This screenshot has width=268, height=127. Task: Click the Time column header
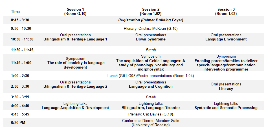click(x=16, y=12)
